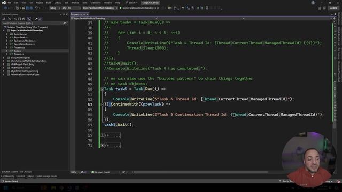The width and height of the screenshot is (342, 192).
Task: Expand the MoreAdvancedMethodsAndFunctions project
Action: pyautogui.click(x=4, y=61)
